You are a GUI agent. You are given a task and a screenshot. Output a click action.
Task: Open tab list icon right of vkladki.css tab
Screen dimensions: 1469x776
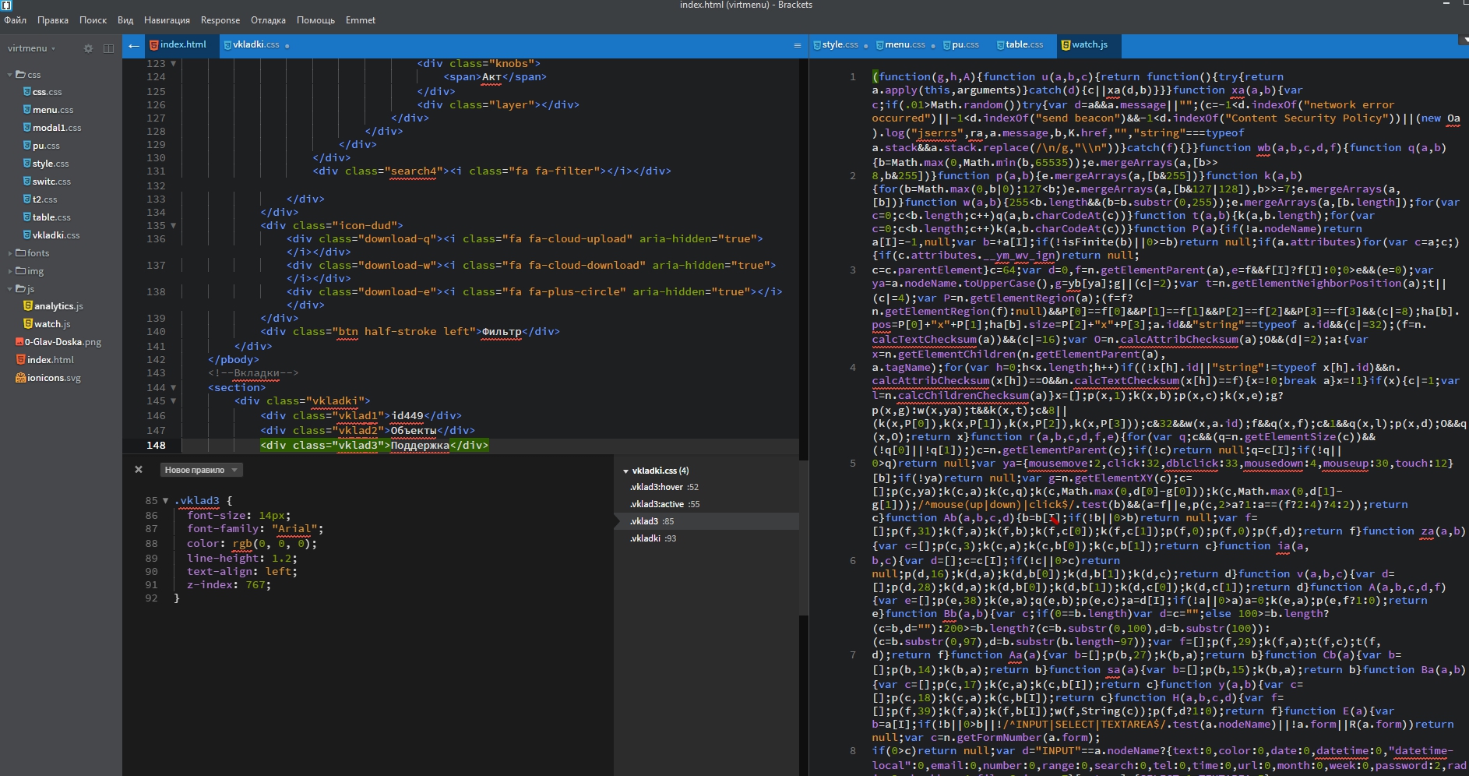(x=797, y=45)
